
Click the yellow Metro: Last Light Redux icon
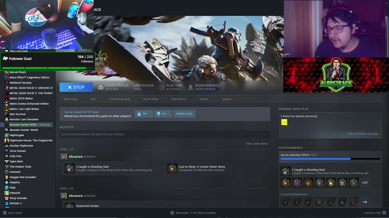pos(7,109)
